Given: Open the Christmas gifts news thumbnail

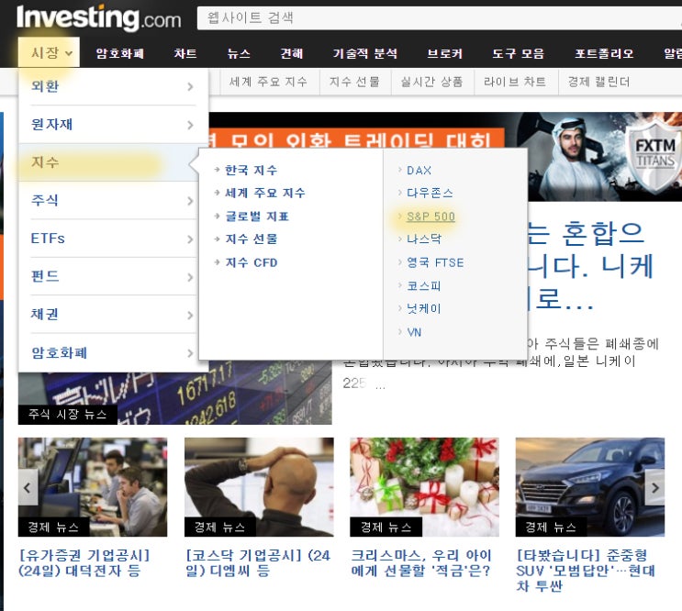Looking at the screenshot, I should tap(424, 487).
